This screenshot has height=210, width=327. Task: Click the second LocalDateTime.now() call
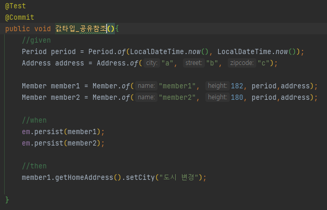[257, 51]
